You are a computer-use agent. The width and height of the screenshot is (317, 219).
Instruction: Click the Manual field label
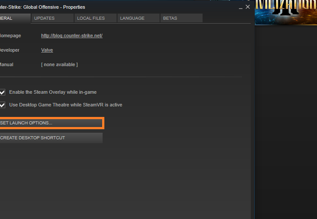(7, 65)
